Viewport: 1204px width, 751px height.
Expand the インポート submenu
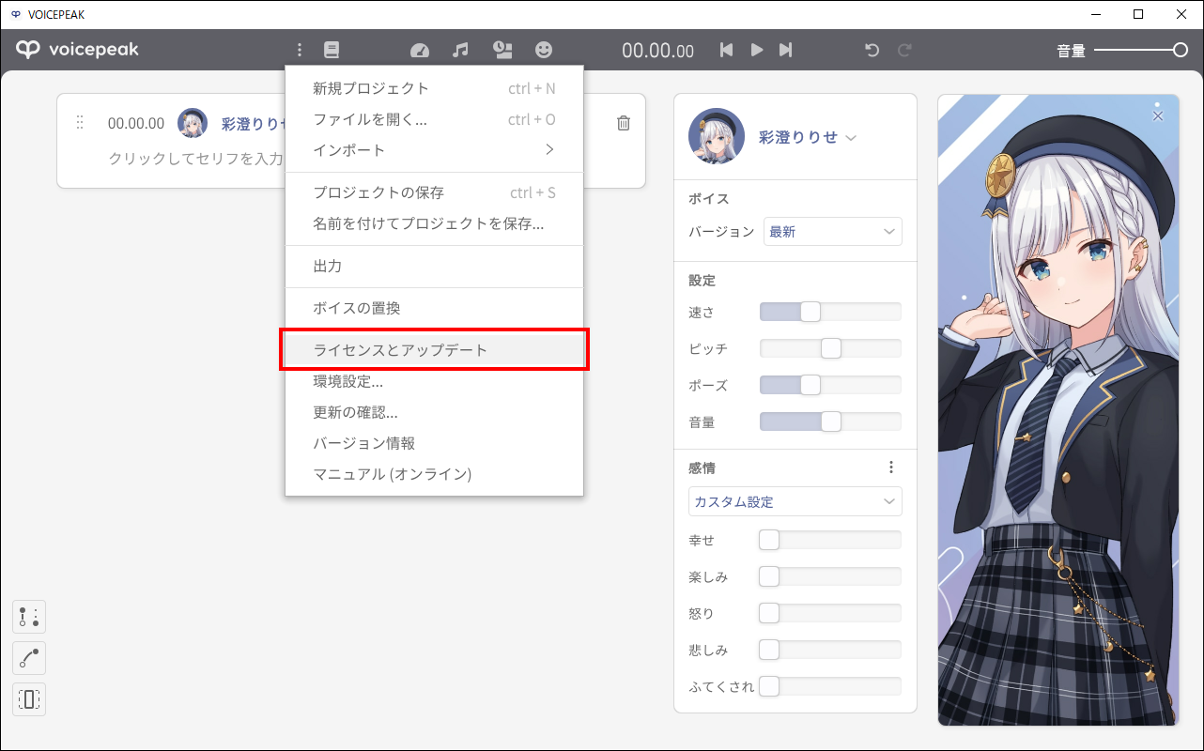click(434, 150)
